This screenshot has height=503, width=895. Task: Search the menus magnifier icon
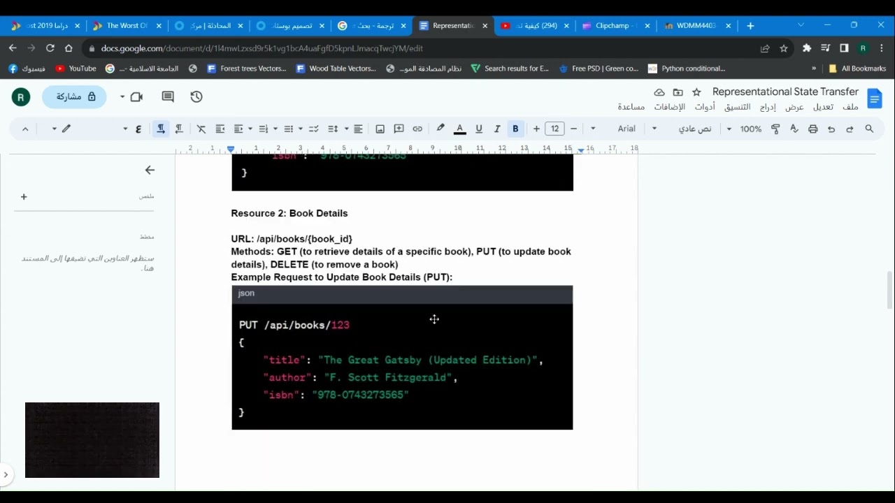870,129
